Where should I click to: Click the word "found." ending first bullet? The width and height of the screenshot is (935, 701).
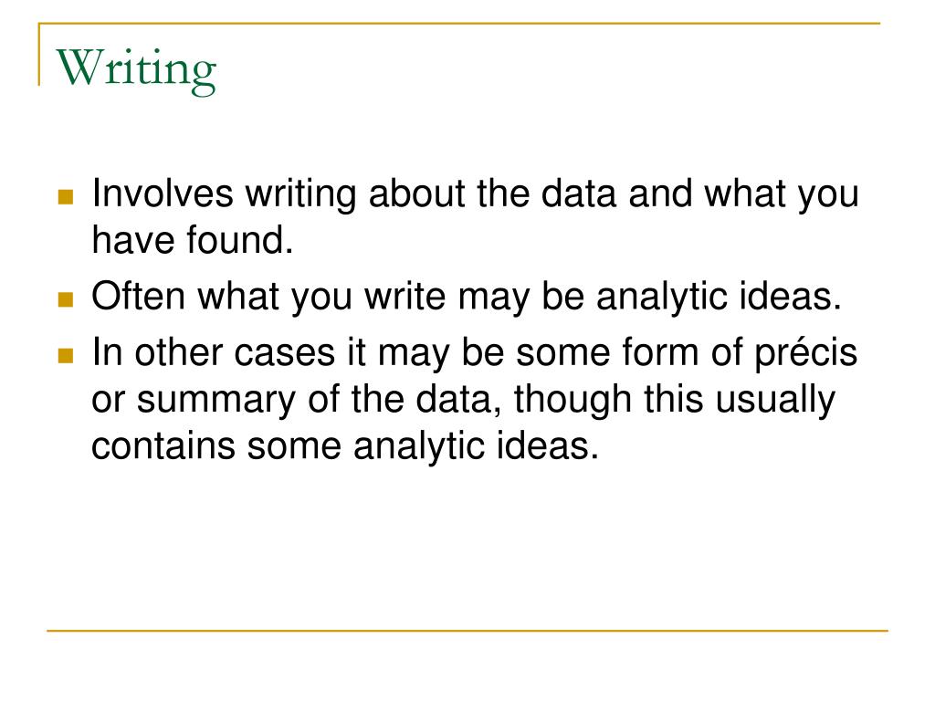tap(240, 240)
